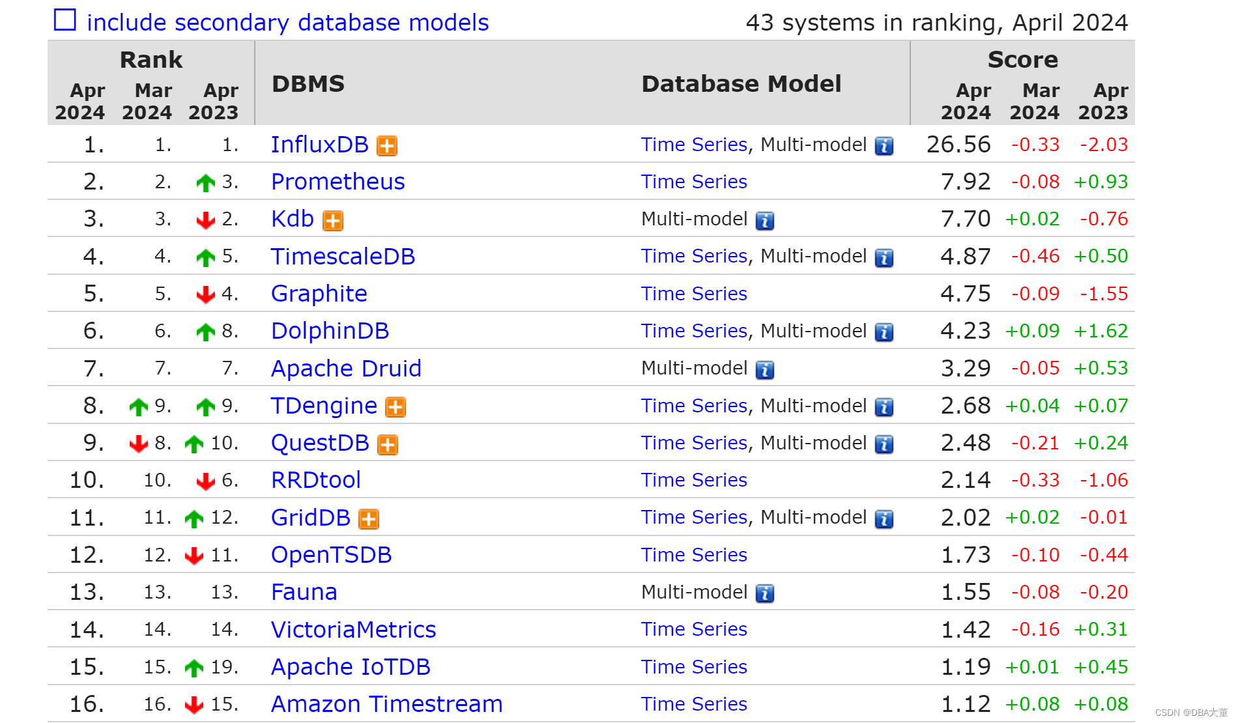Click the info icon in InfluxDB row
1238x723 pixels.
click(x=884, y=146)
